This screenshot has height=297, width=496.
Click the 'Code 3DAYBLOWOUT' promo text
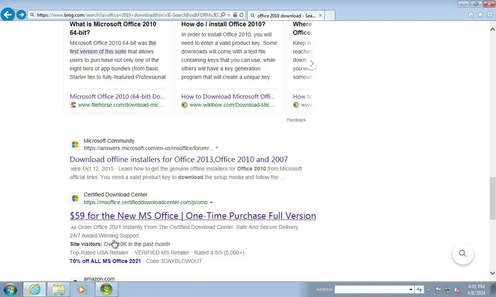[x=174, y=261]
